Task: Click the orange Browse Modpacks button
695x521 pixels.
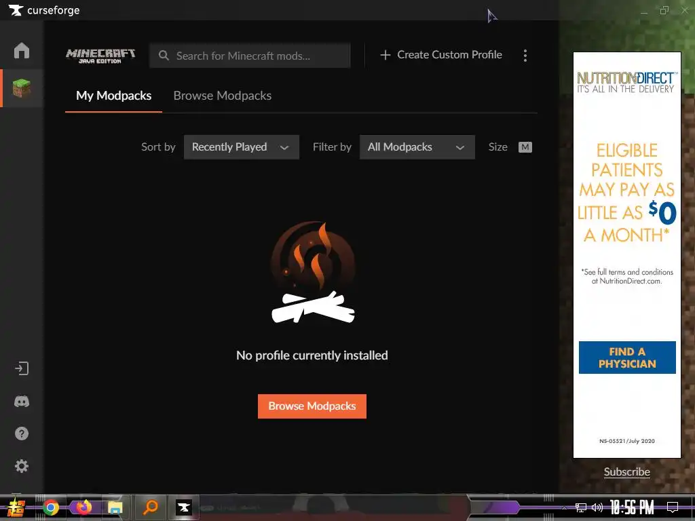Action: 312,406
